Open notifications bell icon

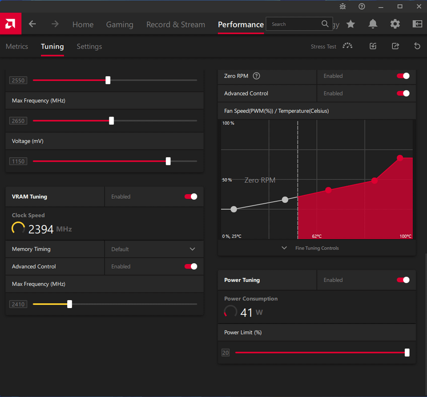tap(373, 24)
